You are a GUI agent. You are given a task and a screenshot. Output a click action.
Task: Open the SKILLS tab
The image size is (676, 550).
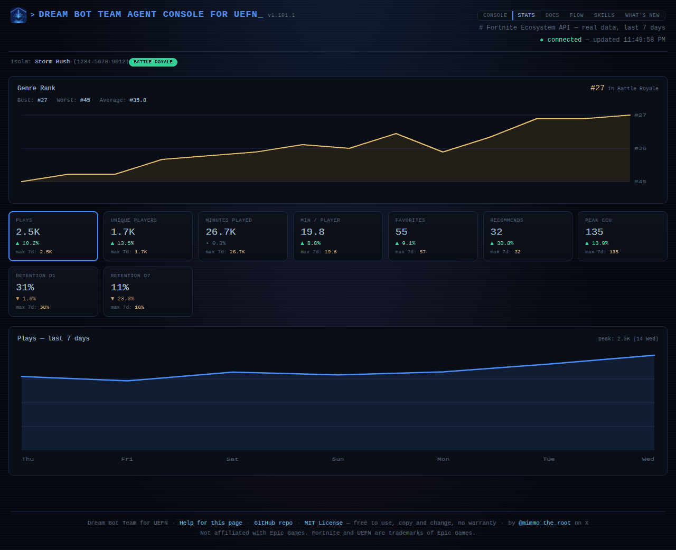[604, 15]
